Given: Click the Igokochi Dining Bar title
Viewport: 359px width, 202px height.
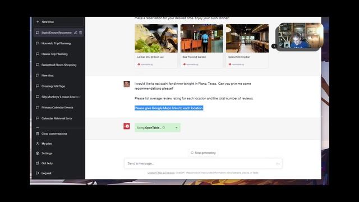Looking at the screenshot, I should pos(239,57).
